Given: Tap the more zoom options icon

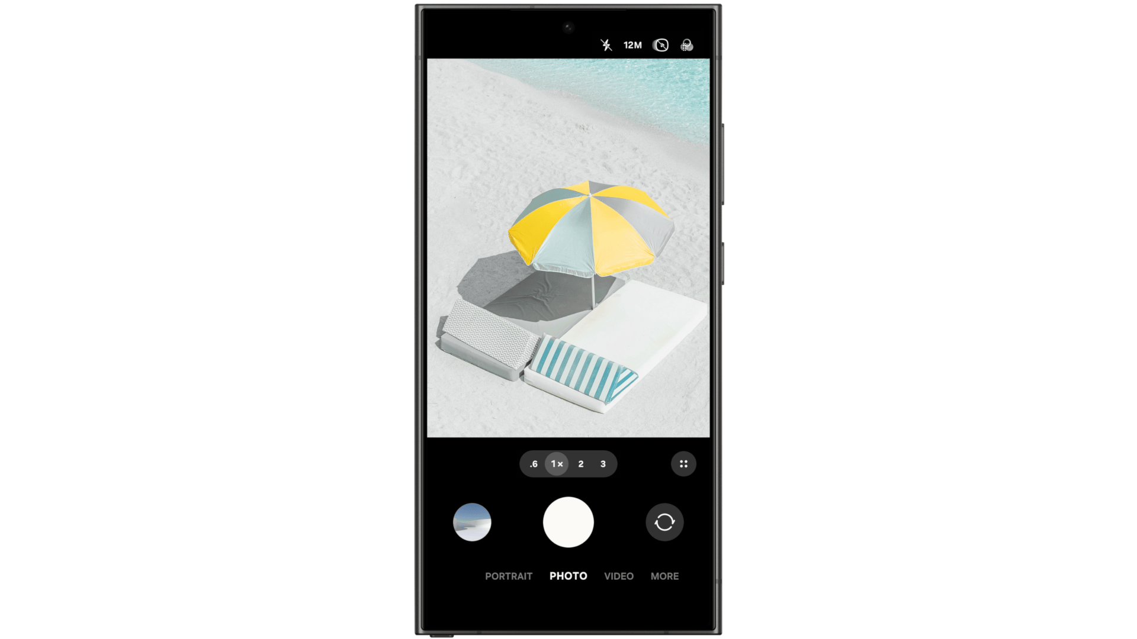Looking at the screenshot, I should (683, 464).
